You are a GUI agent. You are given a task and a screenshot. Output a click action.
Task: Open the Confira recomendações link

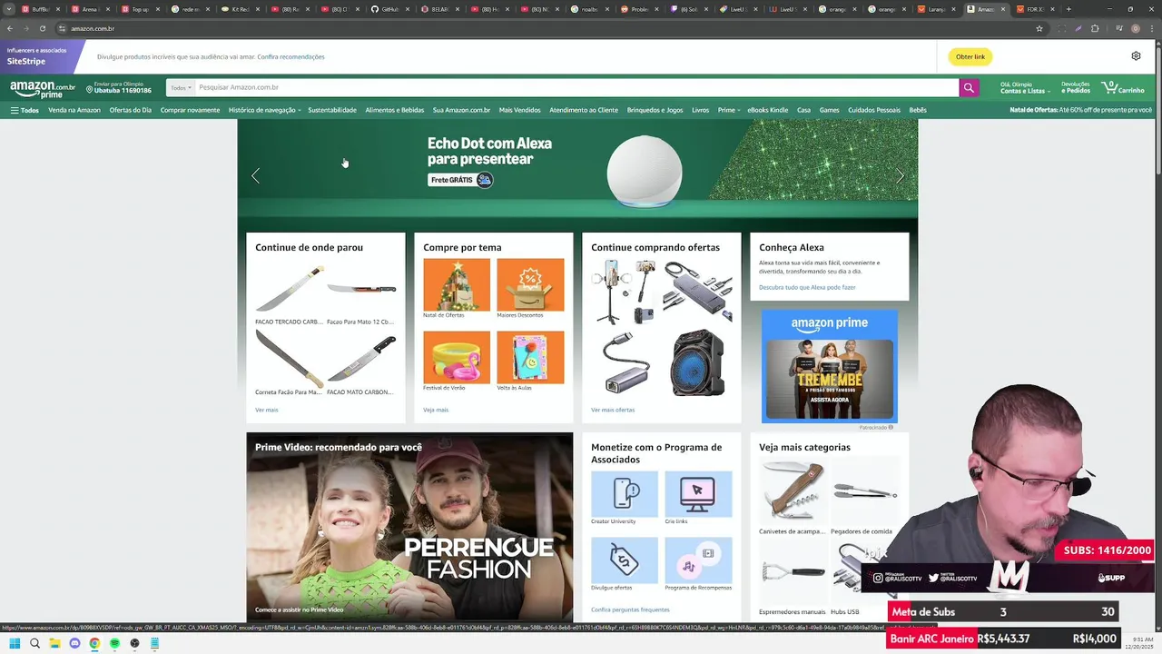click(x=290, y=56)
